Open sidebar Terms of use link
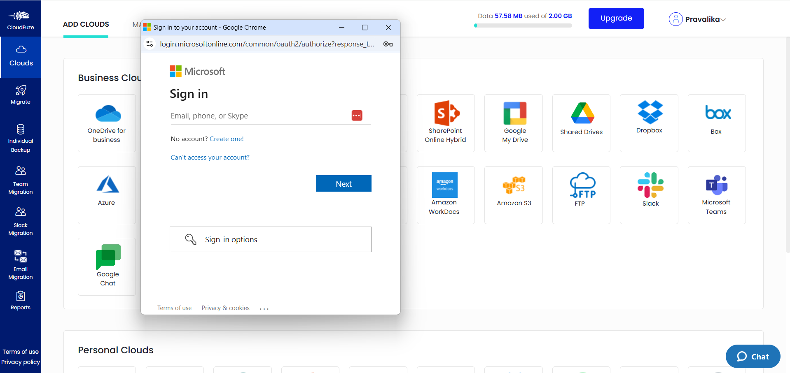This screenshot has height=373, width=790. [21, 352]
